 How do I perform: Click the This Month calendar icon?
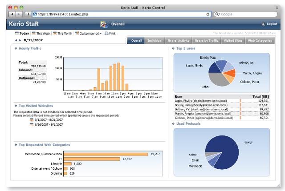[x=55, y=33]
